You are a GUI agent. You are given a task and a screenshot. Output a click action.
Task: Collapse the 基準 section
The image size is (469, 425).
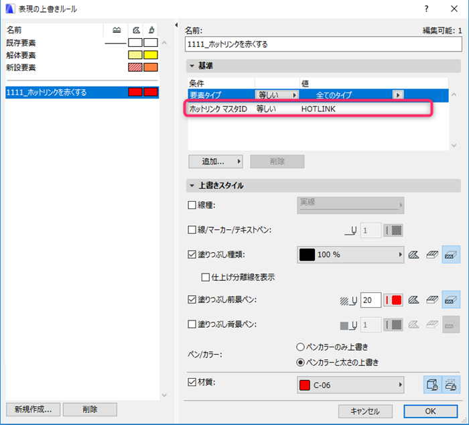pos(192,66)
